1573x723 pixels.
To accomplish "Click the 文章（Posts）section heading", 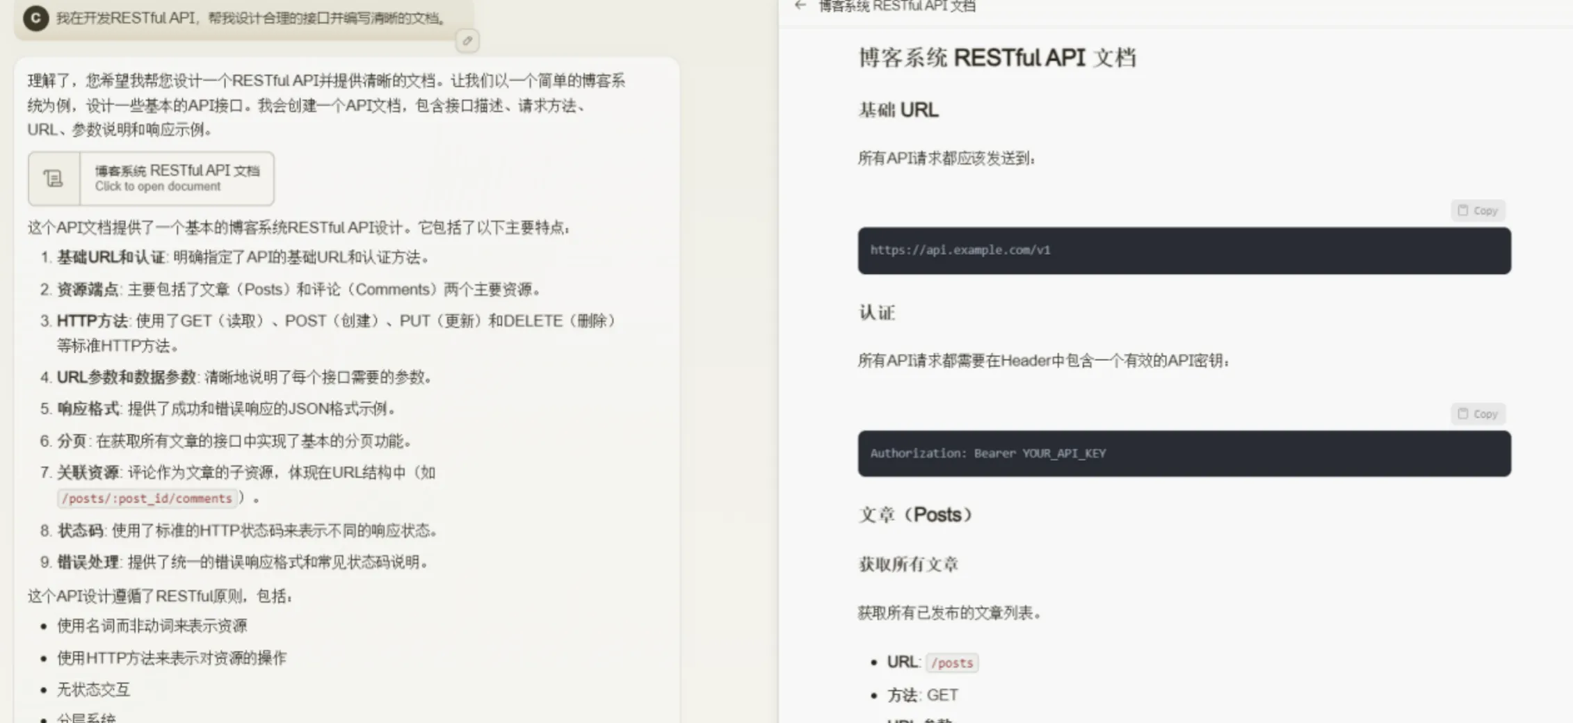I will coord(915,515).
